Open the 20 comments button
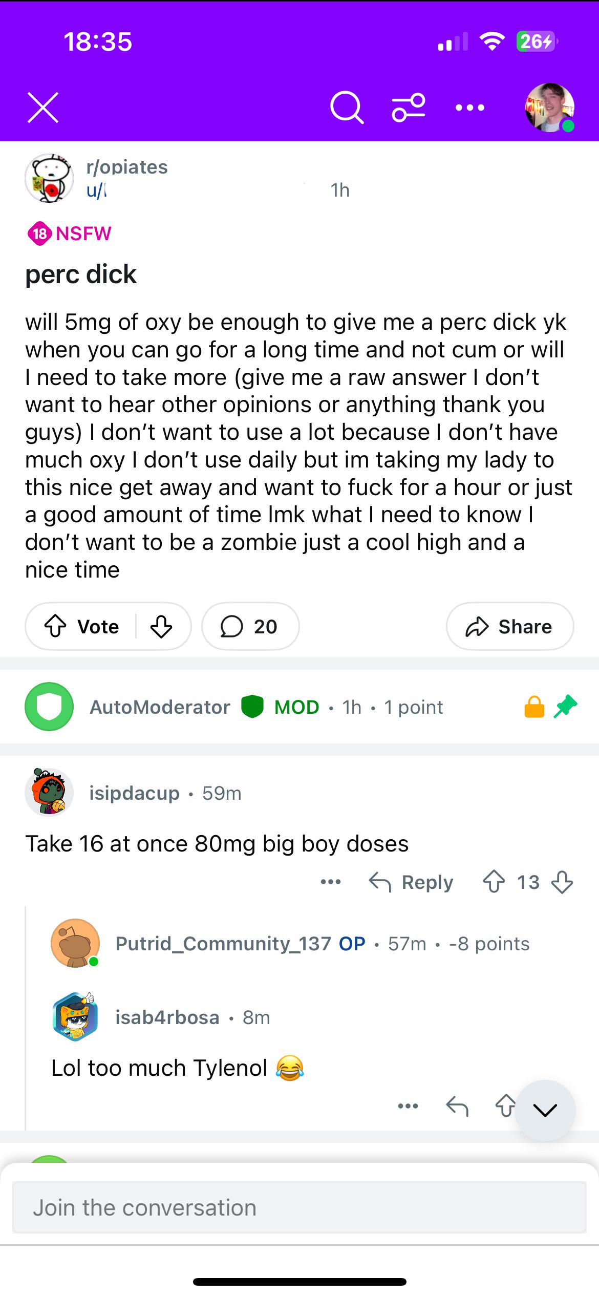The image size is (599, 1298). (250, 626)
